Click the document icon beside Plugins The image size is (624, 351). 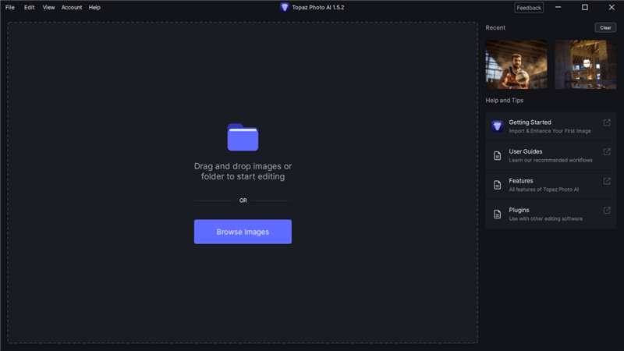497,214
